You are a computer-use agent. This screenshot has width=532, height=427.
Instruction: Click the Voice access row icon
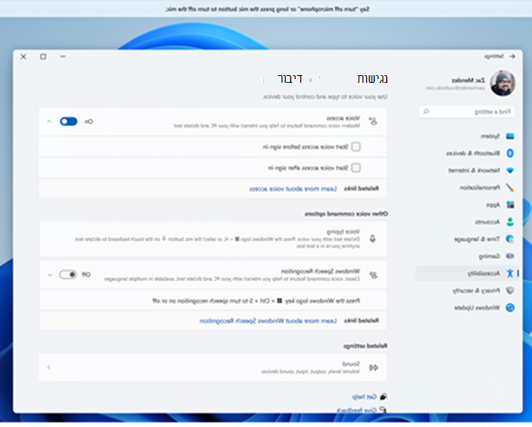pyautogui.click(x=373, y=121)
